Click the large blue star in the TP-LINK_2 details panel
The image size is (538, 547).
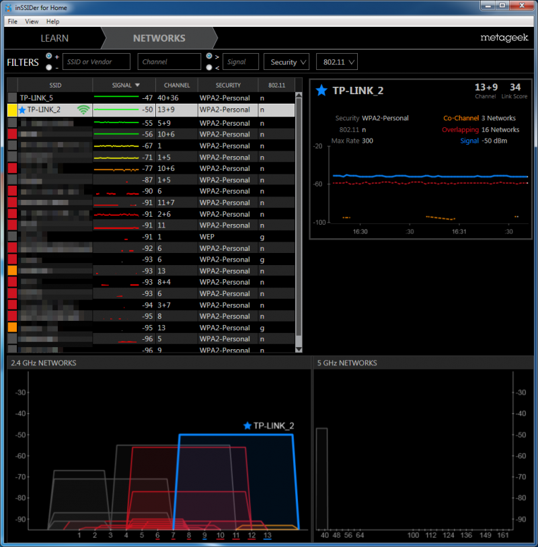(321, 91)
